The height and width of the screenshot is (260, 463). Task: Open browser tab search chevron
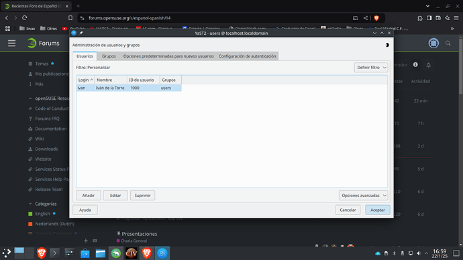pyautogui.click(x=427, y=6)
